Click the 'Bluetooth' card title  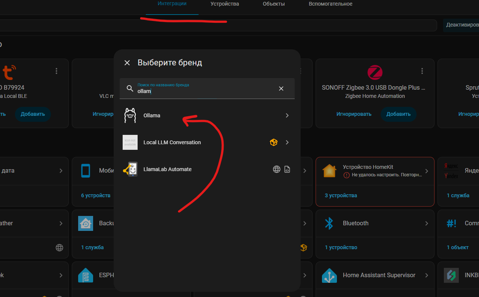click(356, 223)
